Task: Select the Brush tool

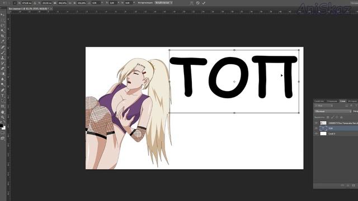Action: pyautogui.click(x=2, y=52)
